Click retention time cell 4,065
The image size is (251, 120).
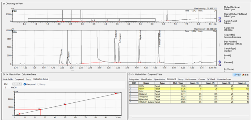(x=178, y=99)
